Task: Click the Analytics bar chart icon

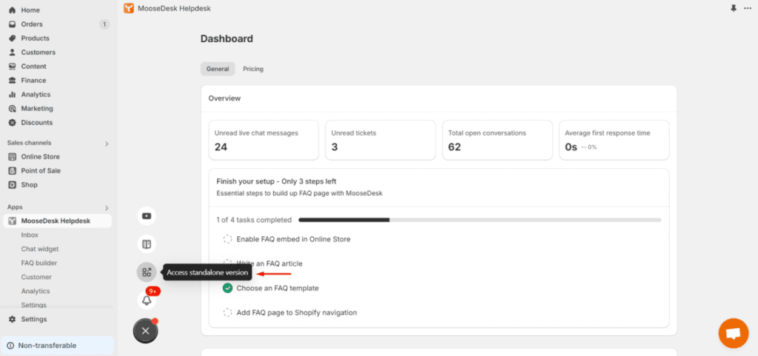Action: tap(12, 94)
